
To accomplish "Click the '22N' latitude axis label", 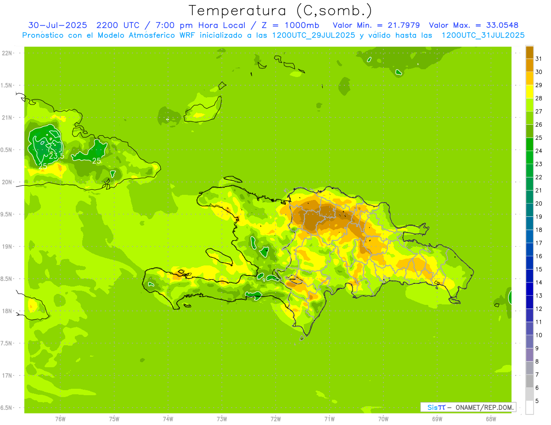I will tap(7, 53).
